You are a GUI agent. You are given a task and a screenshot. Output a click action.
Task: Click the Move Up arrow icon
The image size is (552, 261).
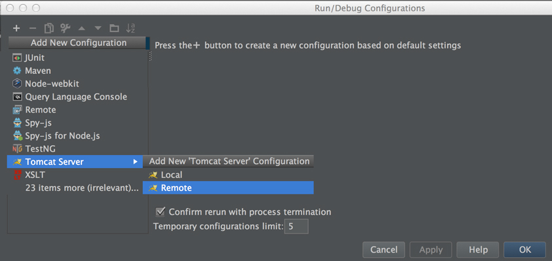click(x=82, y=28)
